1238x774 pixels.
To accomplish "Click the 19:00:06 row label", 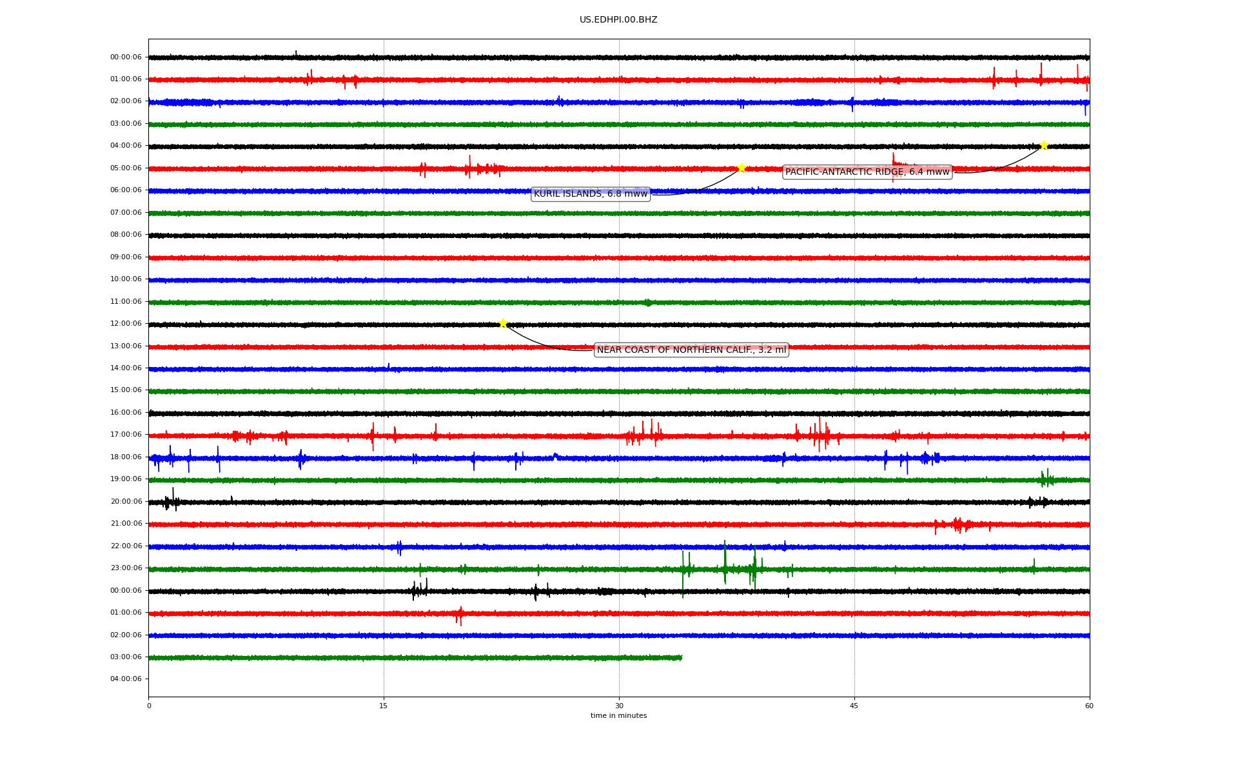I will tap(126, 479).
